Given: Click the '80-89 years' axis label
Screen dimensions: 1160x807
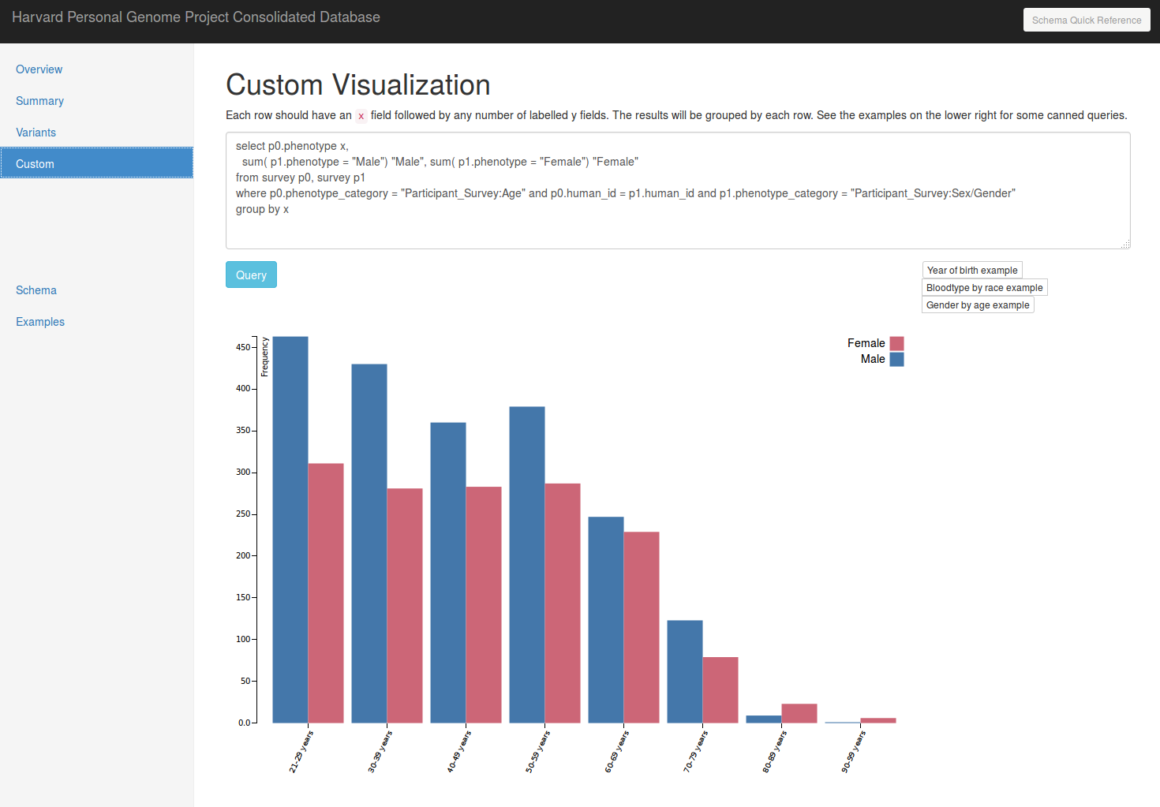Looking at the screenshot, I should (774, 752).
